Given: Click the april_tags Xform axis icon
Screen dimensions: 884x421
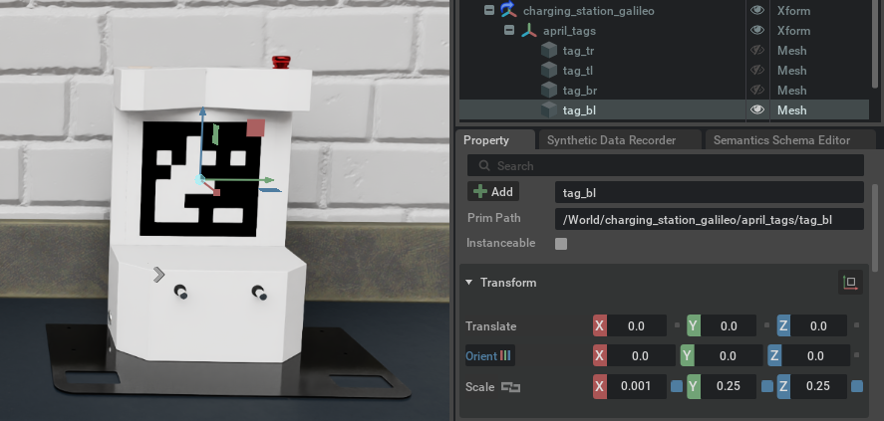Looking at the screenshot, I should coord(529,31).
